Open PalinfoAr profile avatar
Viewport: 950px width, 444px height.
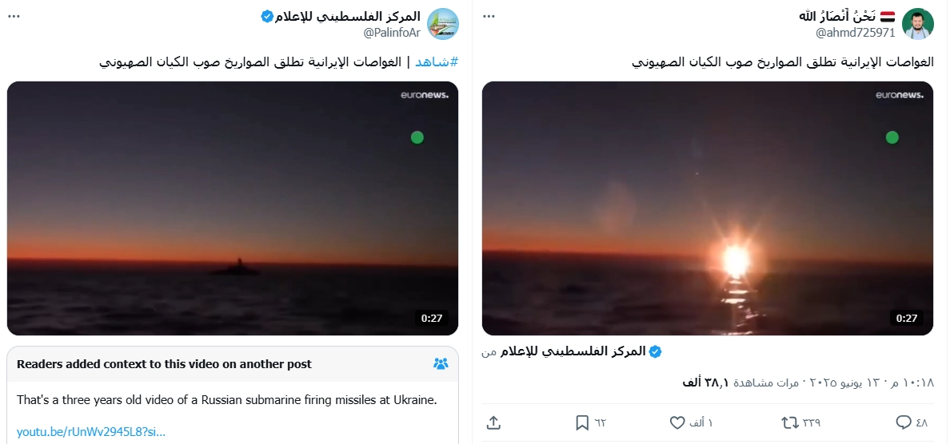pyautogui.click(x=443, y=24)
